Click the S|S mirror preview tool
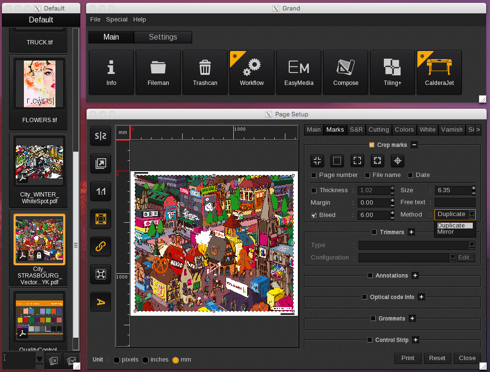This screenshot has width=490, height=372. coord(100,135)
